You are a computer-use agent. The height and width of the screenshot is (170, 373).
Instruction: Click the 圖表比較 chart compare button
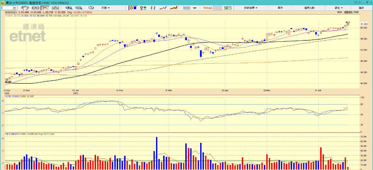[310, 8]
